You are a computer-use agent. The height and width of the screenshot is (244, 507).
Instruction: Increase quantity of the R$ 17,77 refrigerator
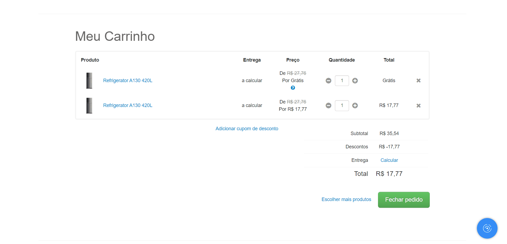355,105
